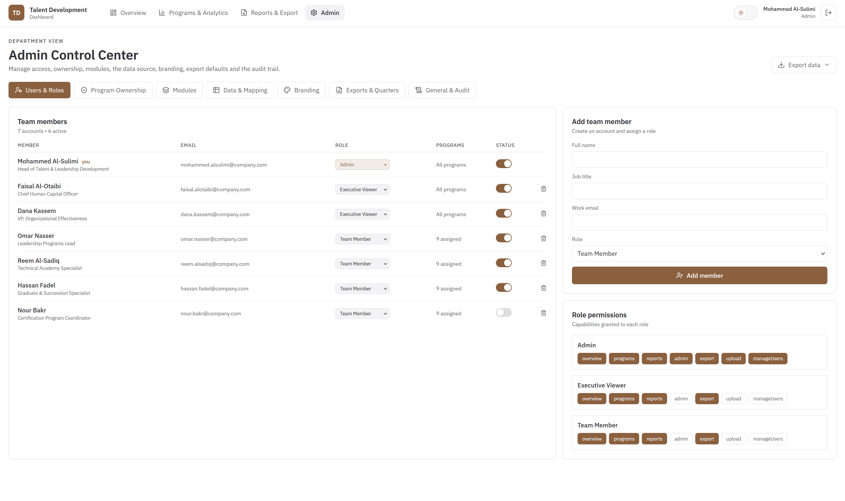This screenshot has width=845, height=501.
Task: Open Omar Nasser's Team Member role dropdown
Action: click(x=362, y=239)
